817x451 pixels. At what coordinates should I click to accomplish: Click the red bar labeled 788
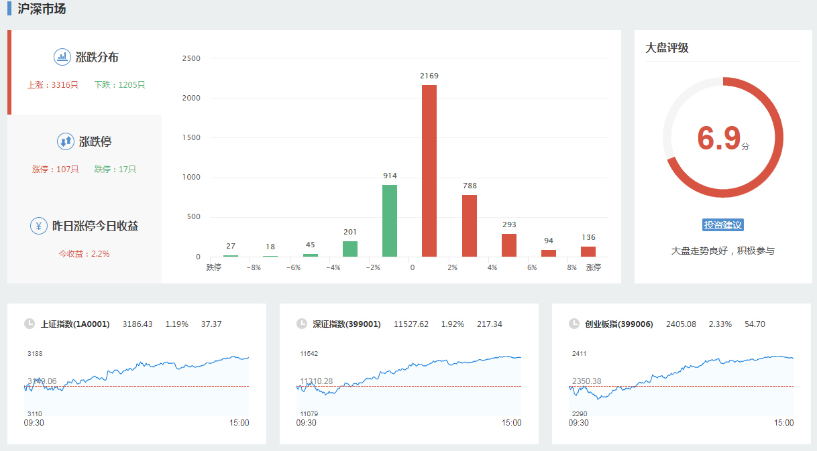[x=470, y=226]
